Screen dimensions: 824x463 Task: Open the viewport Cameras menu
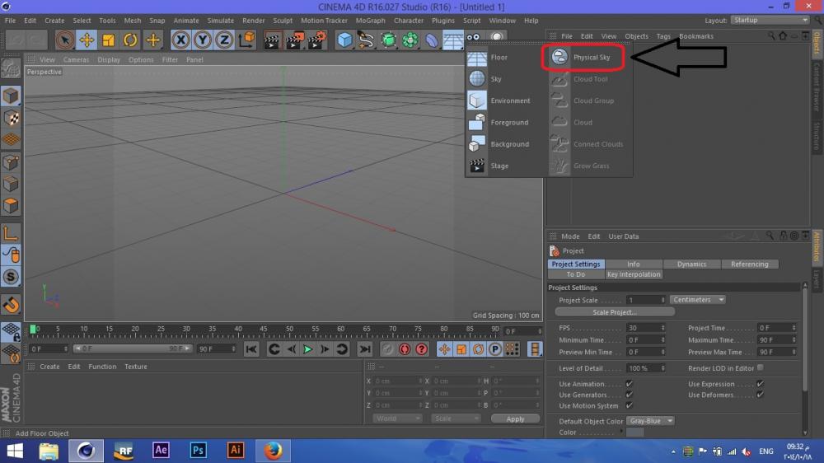pos(76,60)
